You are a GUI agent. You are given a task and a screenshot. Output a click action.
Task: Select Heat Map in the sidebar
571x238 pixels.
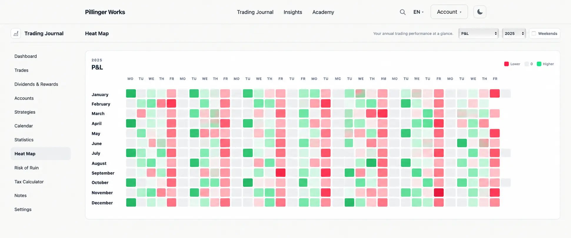(x=41, y=154)
